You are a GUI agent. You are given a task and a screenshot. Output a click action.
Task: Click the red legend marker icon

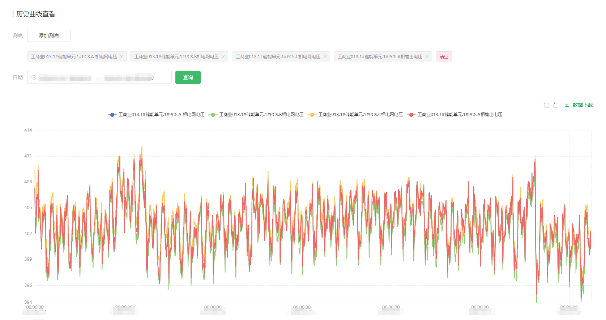[x=411, y=115]
